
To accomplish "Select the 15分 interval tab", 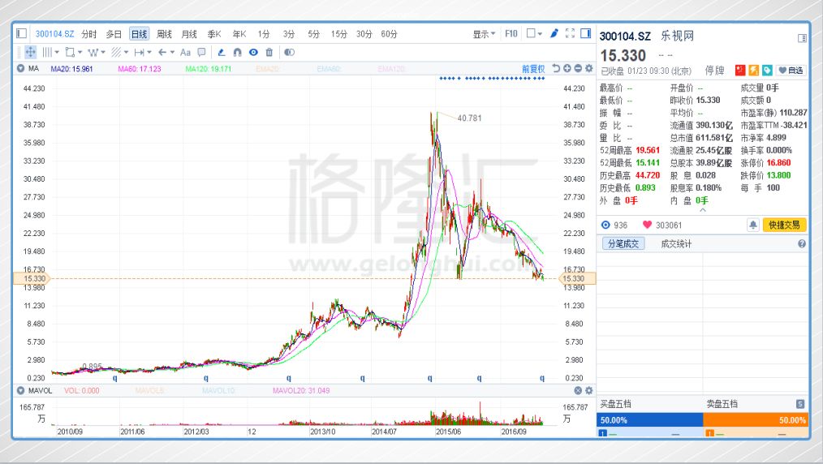I will (338, 34).
